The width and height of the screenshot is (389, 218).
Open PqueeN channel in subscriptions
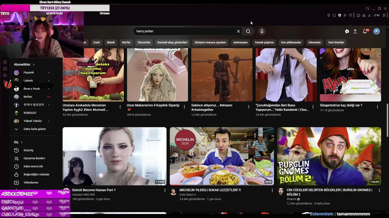(33, 73)
